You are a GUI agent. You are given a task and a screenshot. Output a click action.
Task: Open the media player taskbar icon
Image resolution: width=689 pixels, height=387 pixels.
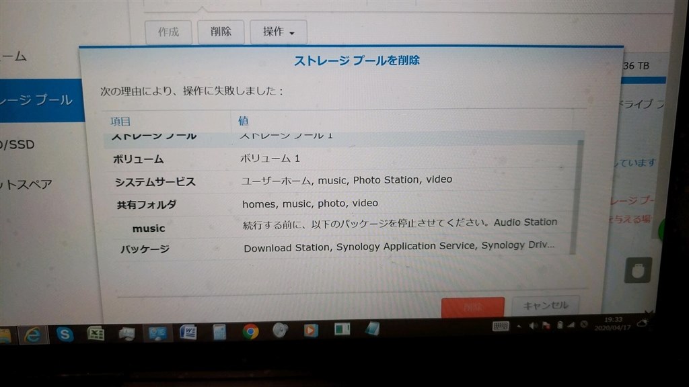click(x=311, y=329)
